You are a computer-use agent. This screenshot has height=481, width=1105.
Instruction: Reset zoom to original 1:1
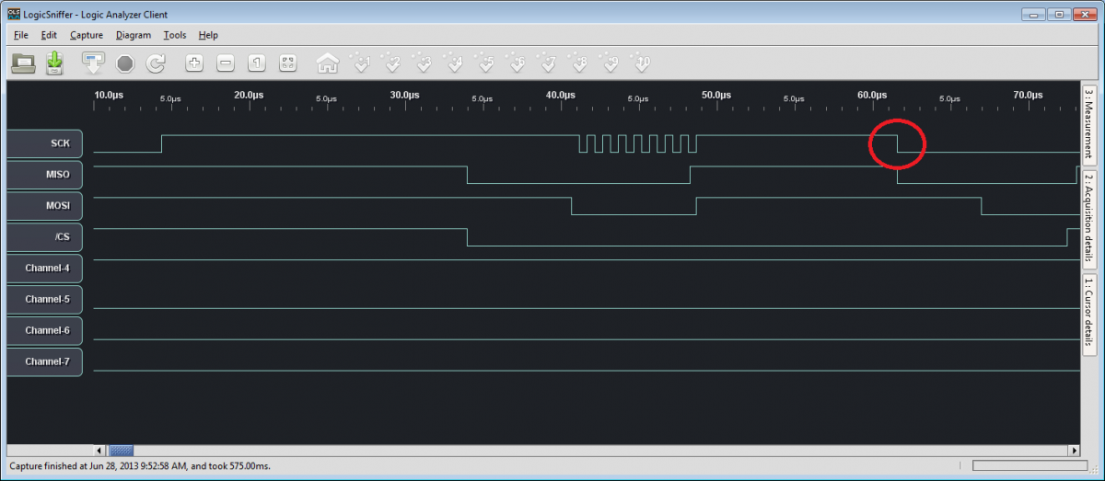pos(257,63)
